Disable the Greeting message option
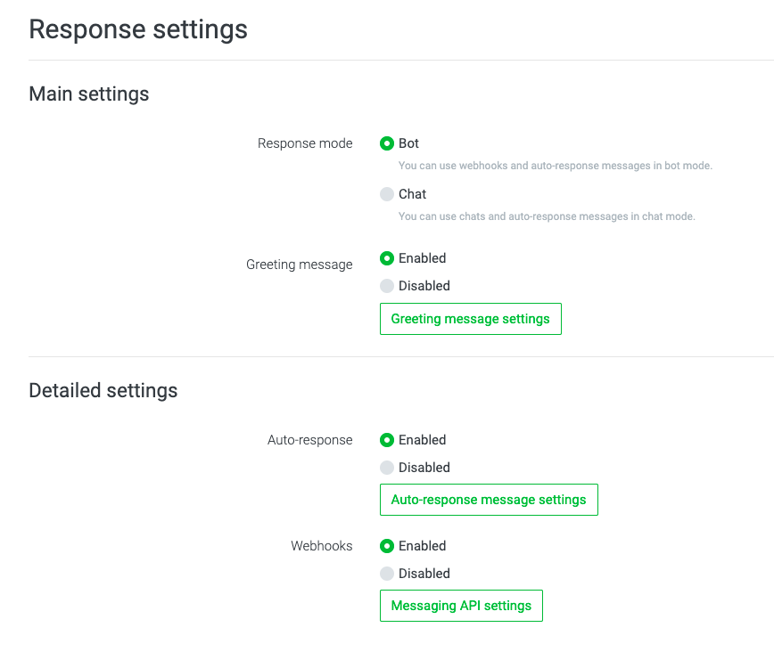This screenshot has width=774, height=652. (x=387, y=286)
